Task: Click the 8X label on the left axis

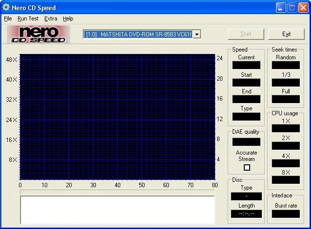Action: pyautogui.click(x=13, y=159)
